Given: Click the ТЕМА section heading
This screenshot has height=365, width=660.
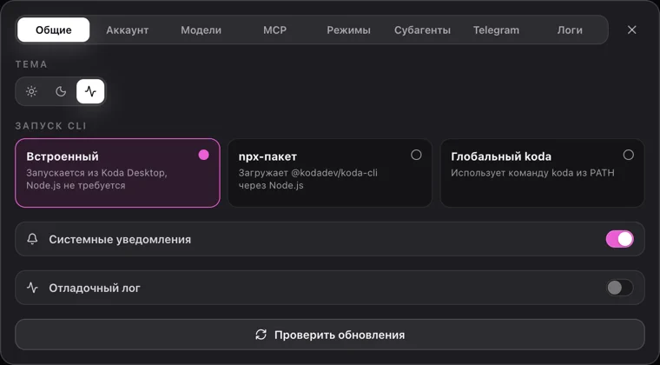Looking at the screenshot, I should tap(31, 64).
